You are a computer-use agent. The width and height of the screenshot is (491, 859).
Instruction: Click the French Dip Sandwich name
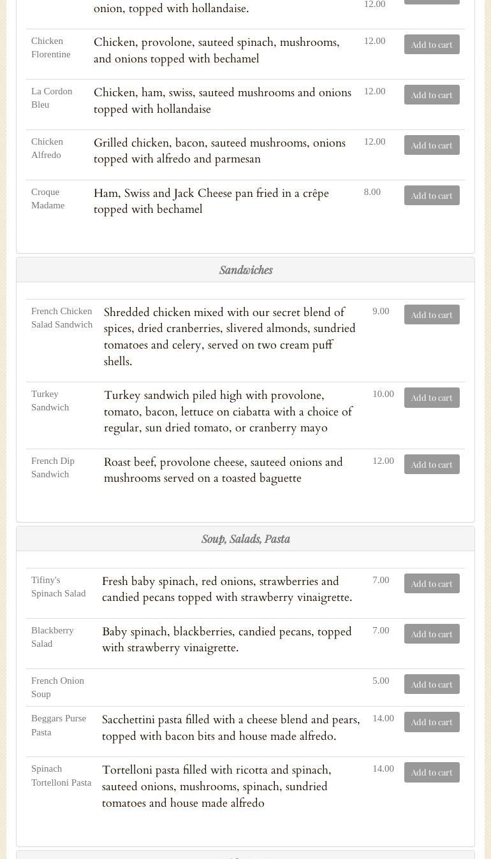53,468
